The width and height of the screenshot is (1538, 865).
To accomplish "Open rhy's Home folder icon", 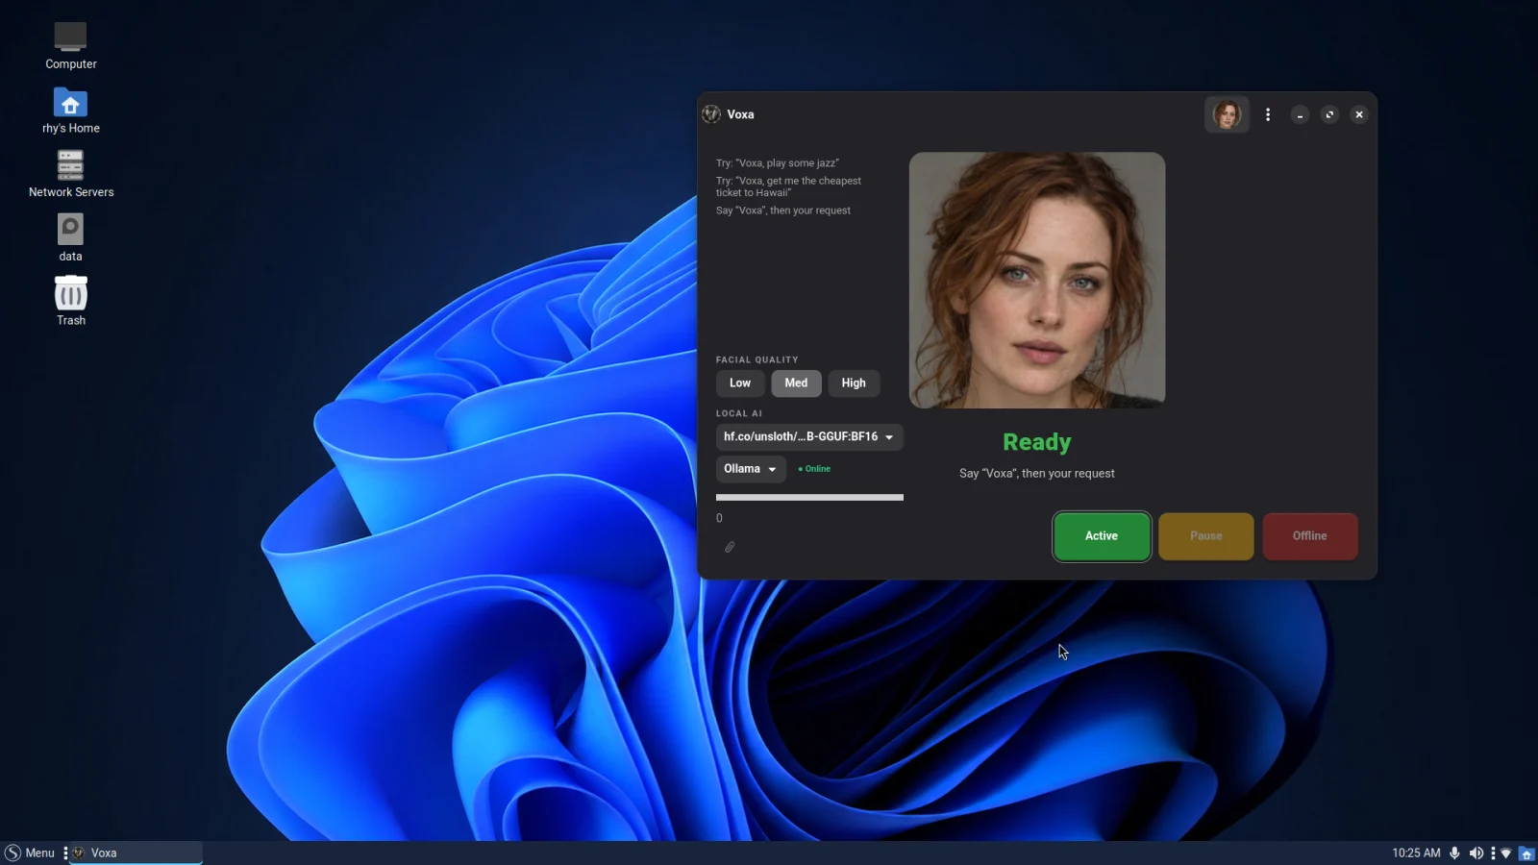I will (x=70, y=111).
